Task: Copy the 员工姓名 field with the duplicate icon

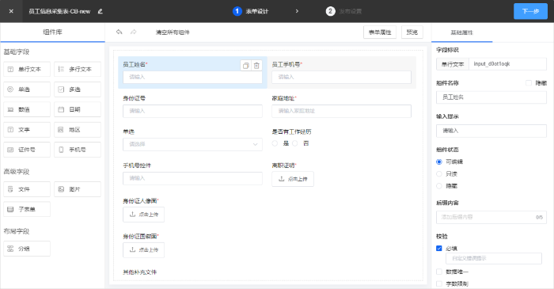Action: tap(246, 66)
